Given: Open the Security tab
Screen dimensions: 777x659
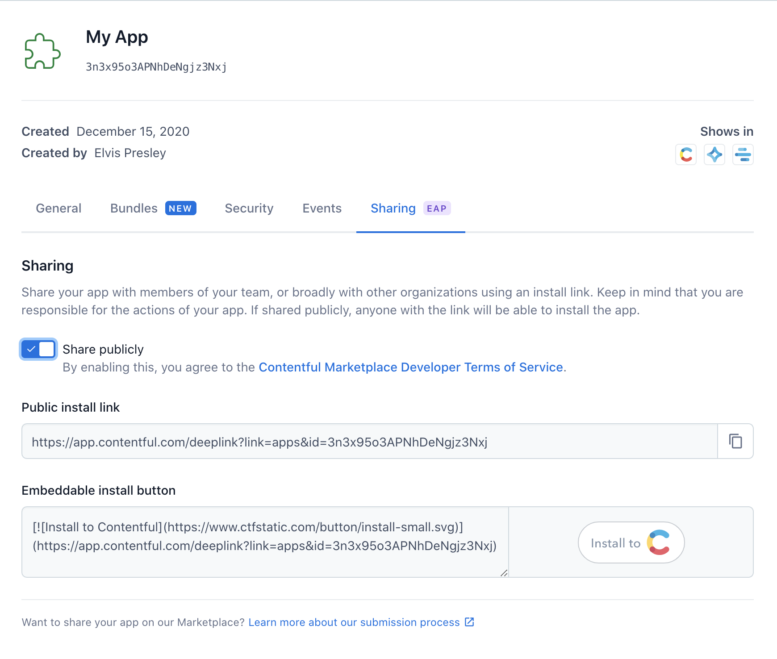Looking at the screenshot, I should coord(249,208).
